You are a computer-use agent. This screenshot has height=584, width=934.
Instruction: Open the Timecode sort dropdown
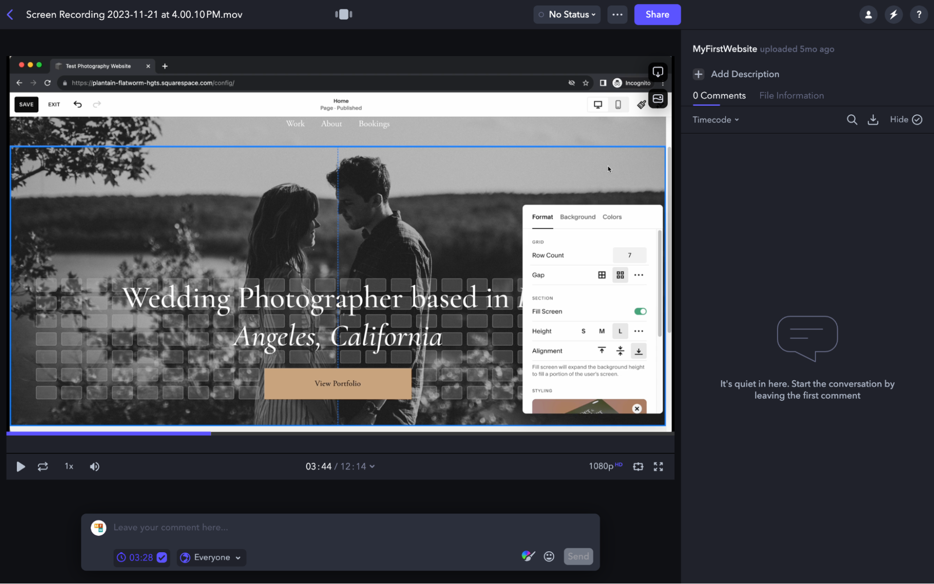[x=715, y=120]
